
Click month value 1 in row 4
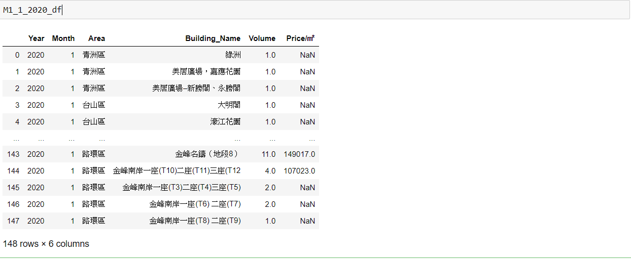72,122
